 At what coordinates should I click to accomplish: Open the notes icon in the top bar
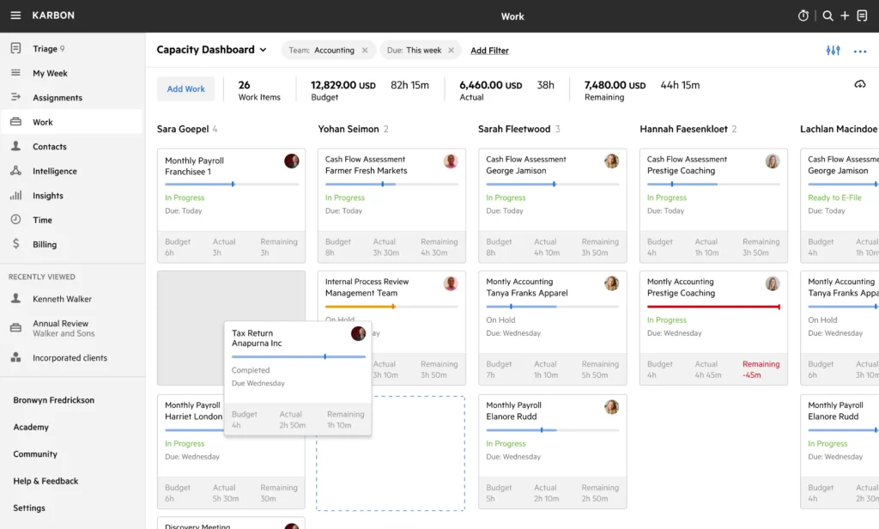(861, 15)
